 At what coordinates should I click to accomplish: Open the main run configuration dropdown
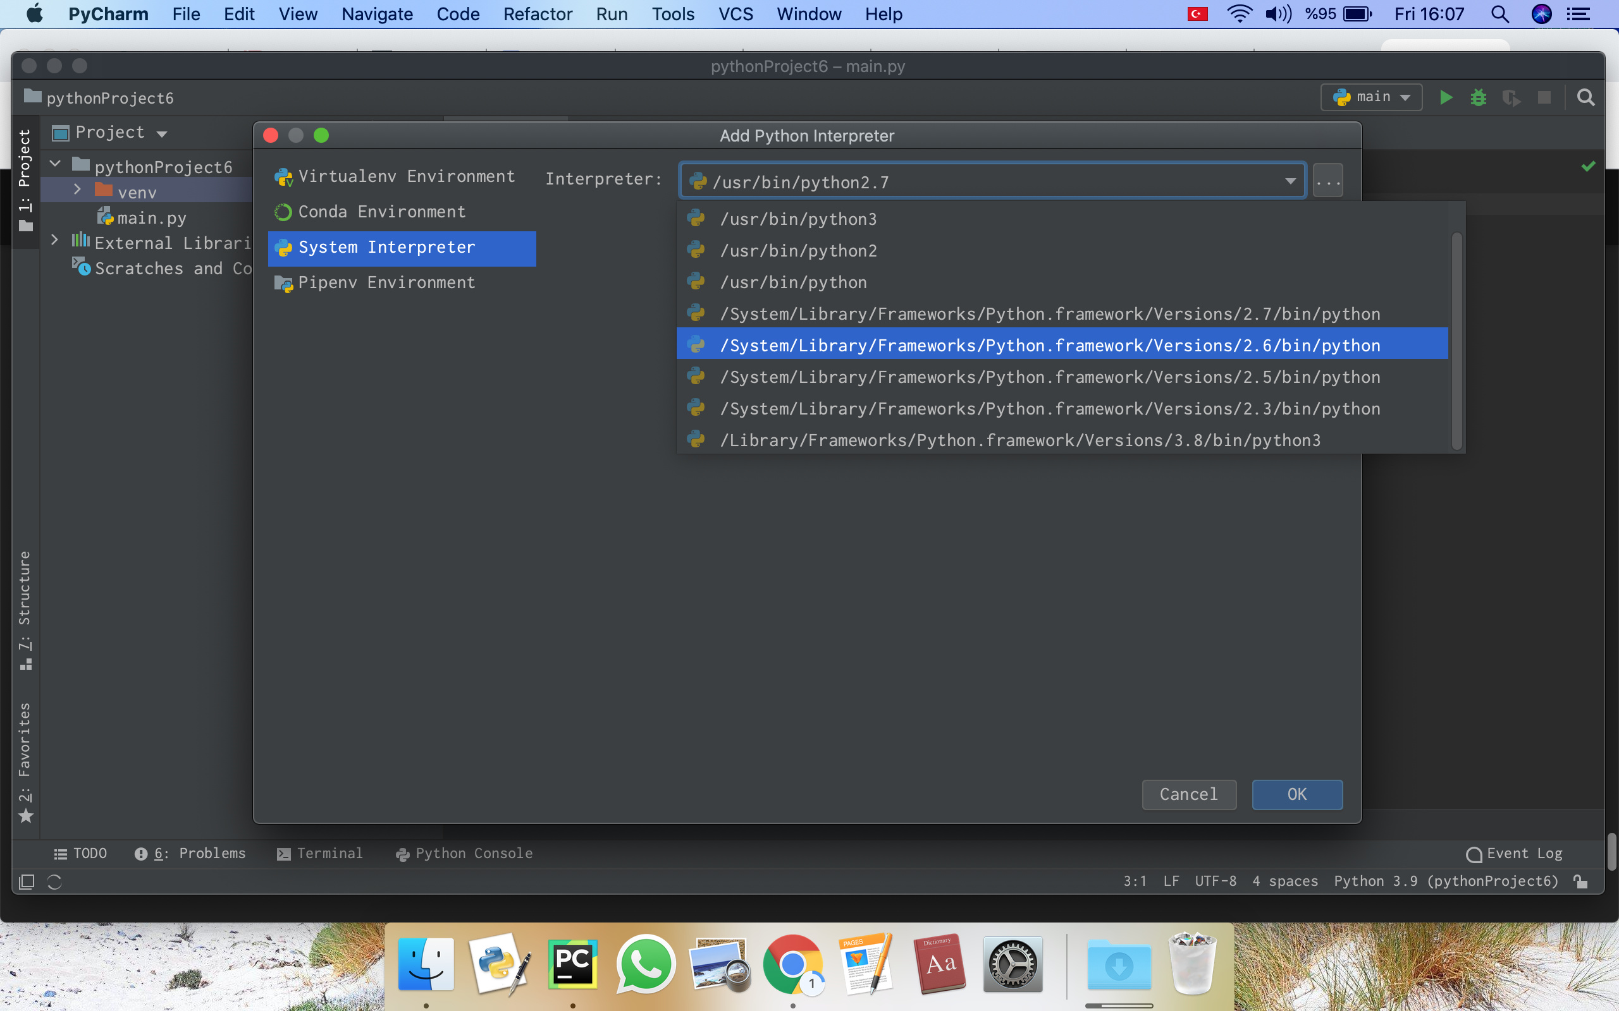coord(1372,97)
